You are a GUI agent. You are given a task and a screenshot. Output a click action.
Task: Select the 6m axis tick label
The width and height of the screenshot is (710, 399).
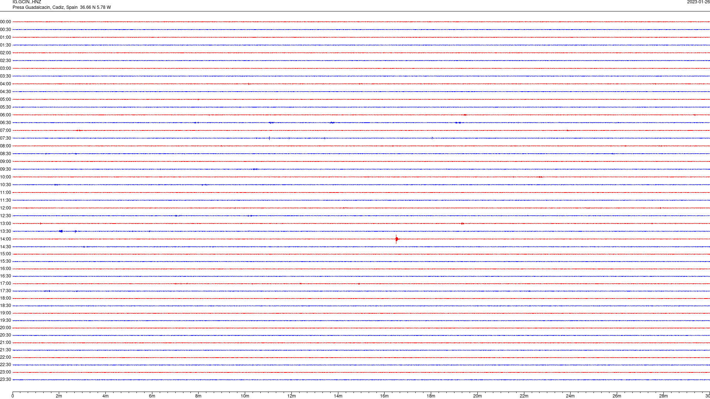pos(152,396)
